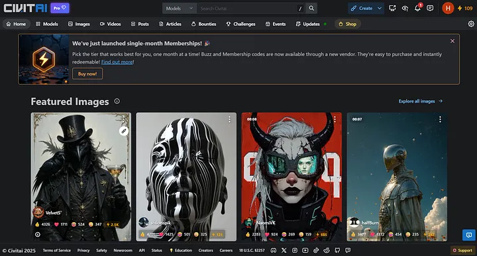Thumbs-up the NaomiVK image (2283)
The image size is (477, 256).
click(253, 234)
